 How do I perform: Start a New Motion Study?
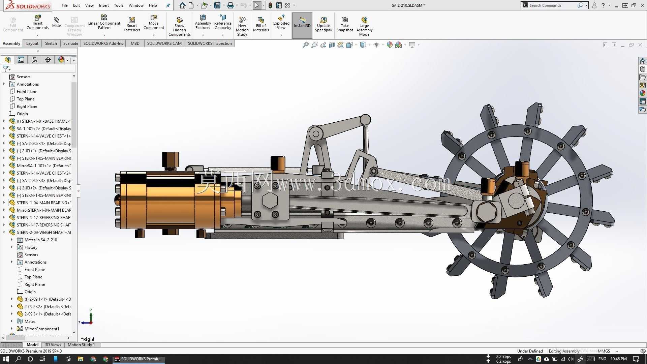[x=242, y=26]
